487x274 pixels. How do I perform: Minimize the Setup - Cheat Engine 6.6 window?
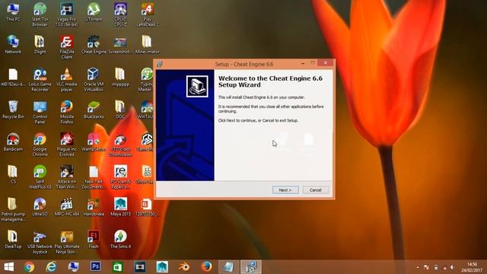point(303,63)
